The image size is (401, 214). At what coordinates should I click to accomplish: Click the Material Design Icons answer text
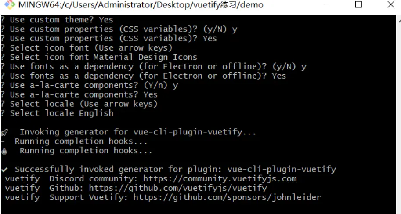[x=145, y=57]
